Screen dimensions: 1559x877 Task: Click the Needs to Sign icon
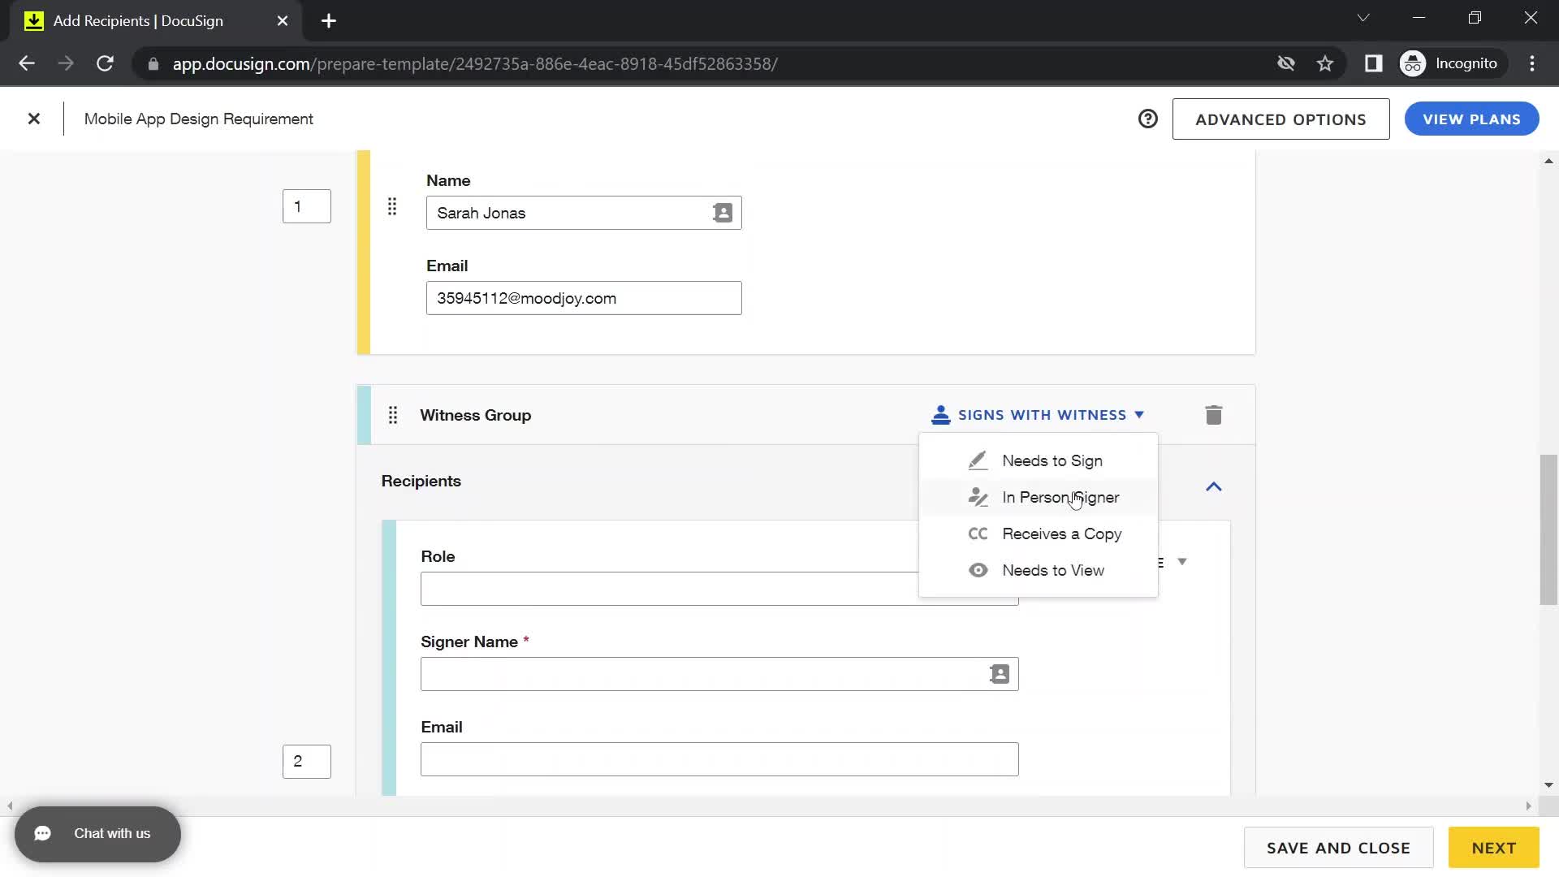click(977, 460)
